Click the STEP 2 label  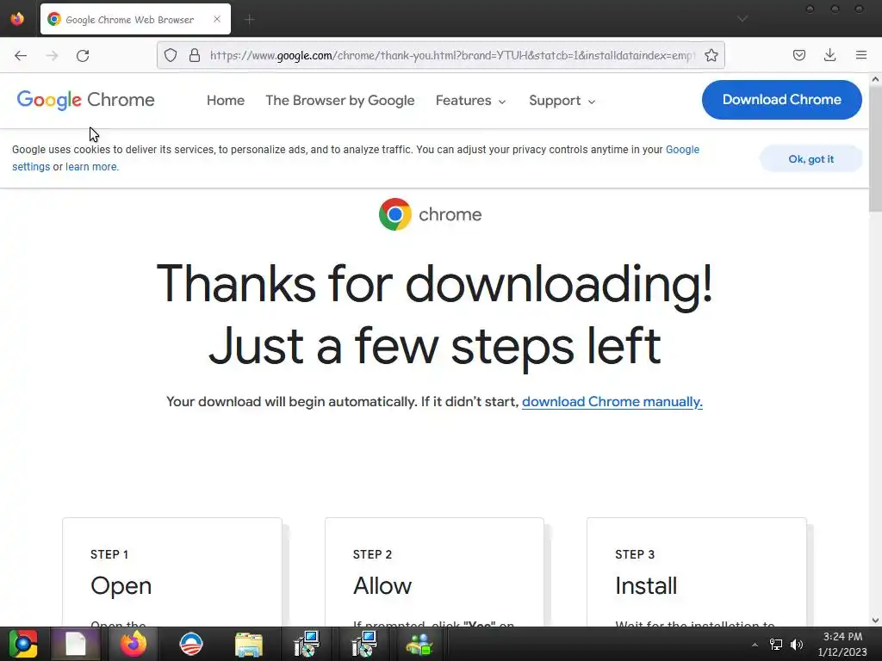pos(372,555)
